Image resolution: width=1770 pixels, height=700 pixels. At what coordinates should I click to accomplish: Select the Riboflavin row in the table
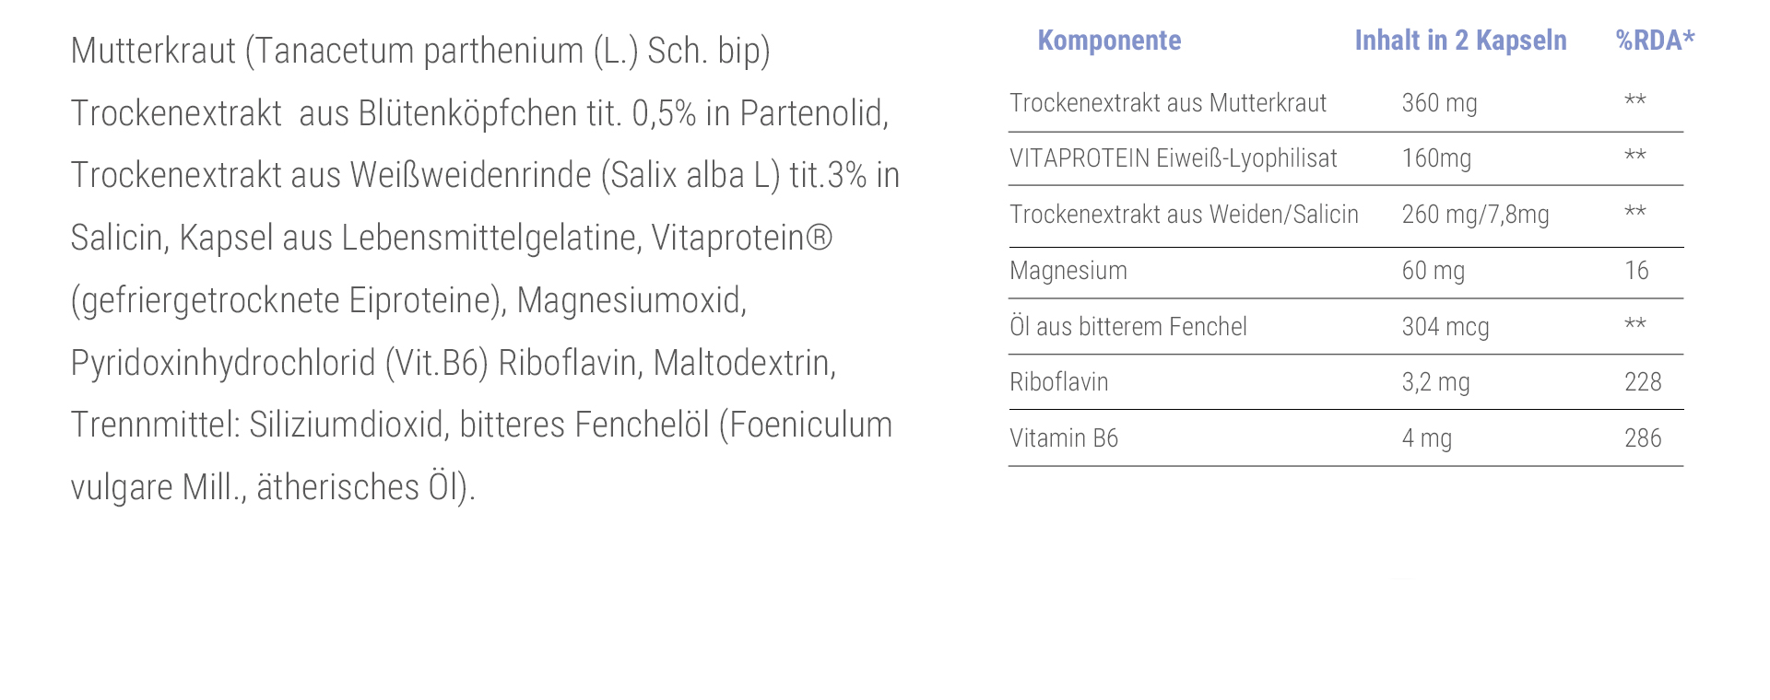pos(1059,382)
